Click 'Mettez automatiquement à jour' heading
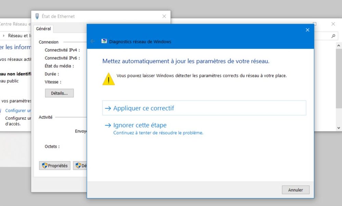 186,61
